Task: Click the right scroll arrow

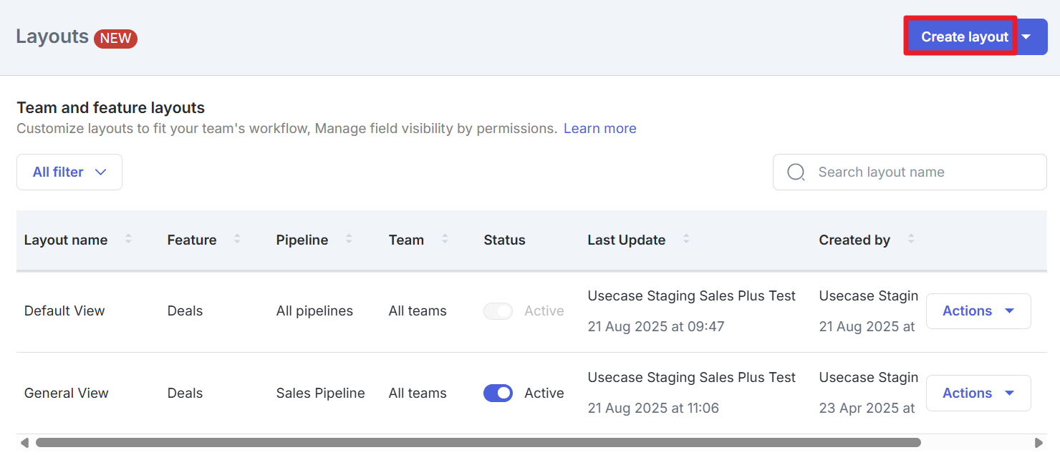Action: [x=1038, y=442]
